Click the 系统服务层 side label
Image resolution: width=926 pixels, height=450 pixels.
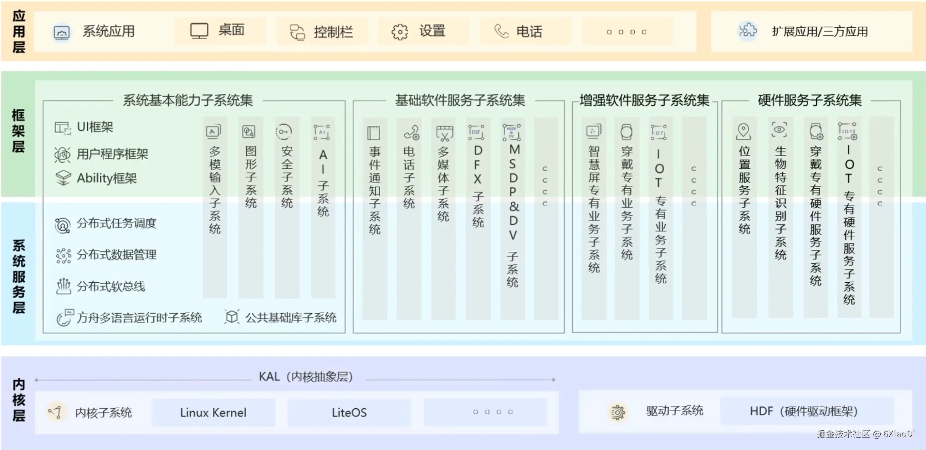(x=19, y=276)
